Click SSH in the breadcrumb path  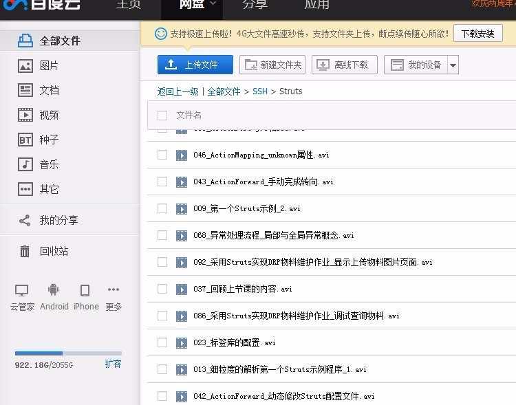(260, 91)
